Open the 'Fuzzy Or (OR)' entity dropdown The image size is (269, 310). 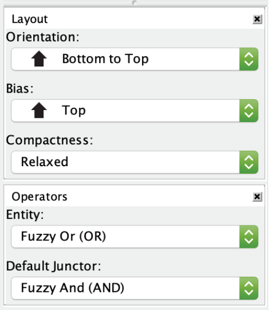pos(134,236)
